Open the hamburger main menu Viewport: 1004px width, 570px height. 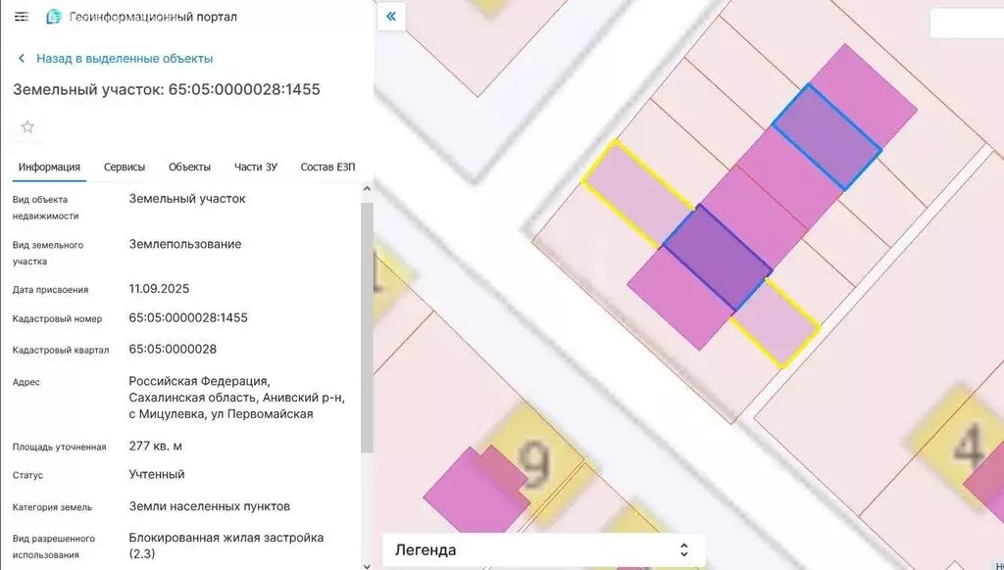click(22, 17)
